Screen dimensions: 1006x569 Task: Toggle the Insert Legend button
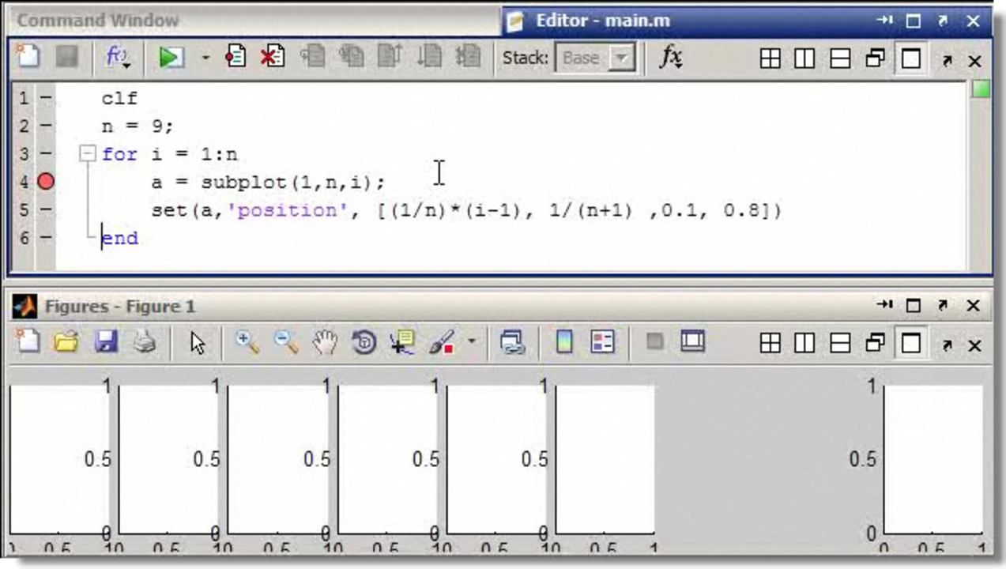[x=602, y=342]
